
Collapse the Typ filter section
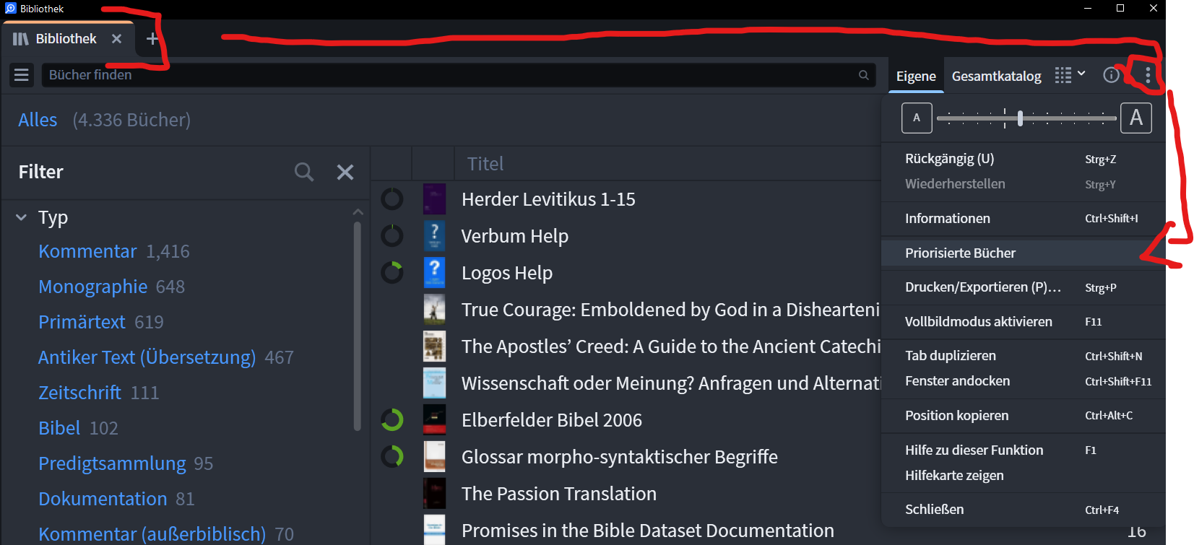click(x=21, y=217)
